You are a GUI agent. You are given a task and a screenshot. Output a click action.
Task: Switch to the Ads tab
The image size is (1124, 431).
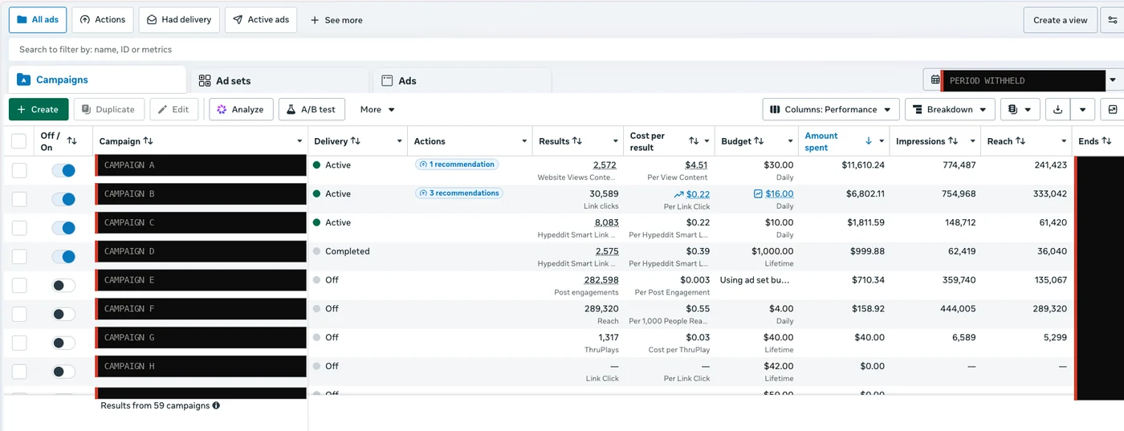(461, 80)
